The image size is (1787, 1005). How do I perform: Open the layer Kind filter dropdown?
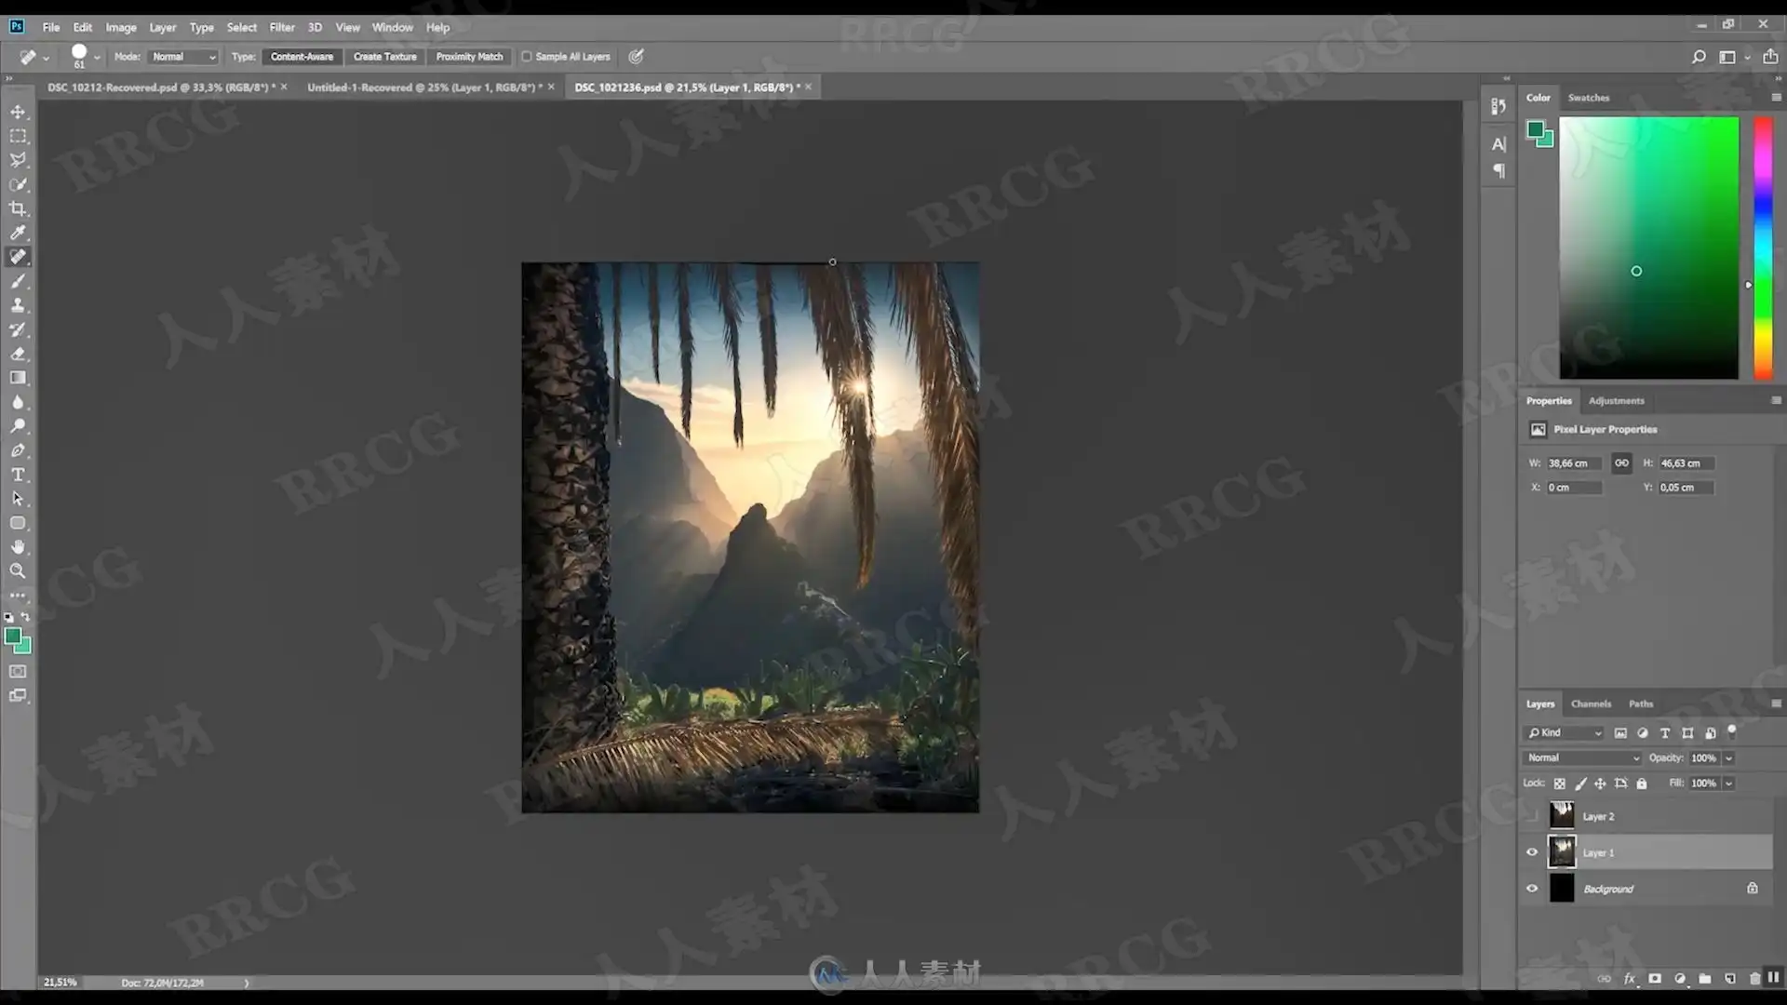coord(1565,733)
